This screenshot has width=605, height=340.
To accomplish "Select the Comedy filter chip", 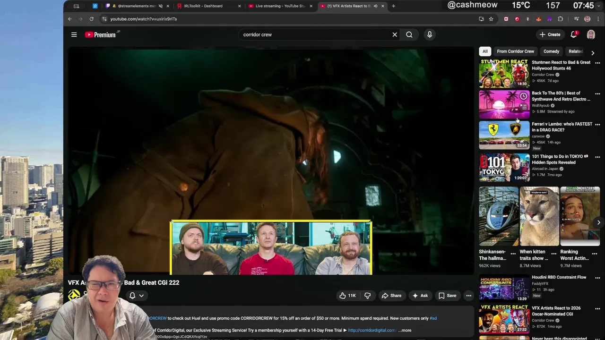I will click(551, 51).
